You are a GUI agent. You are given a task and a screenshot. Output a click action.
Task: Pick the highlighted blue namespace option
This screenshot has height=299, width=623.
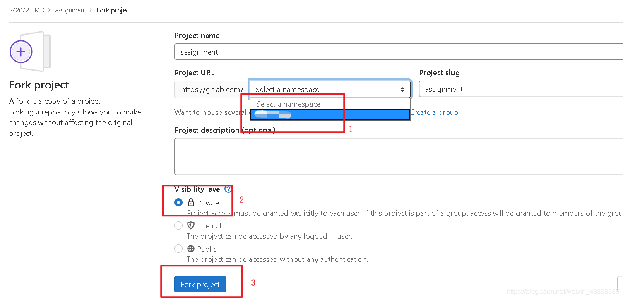click(330, 114)
